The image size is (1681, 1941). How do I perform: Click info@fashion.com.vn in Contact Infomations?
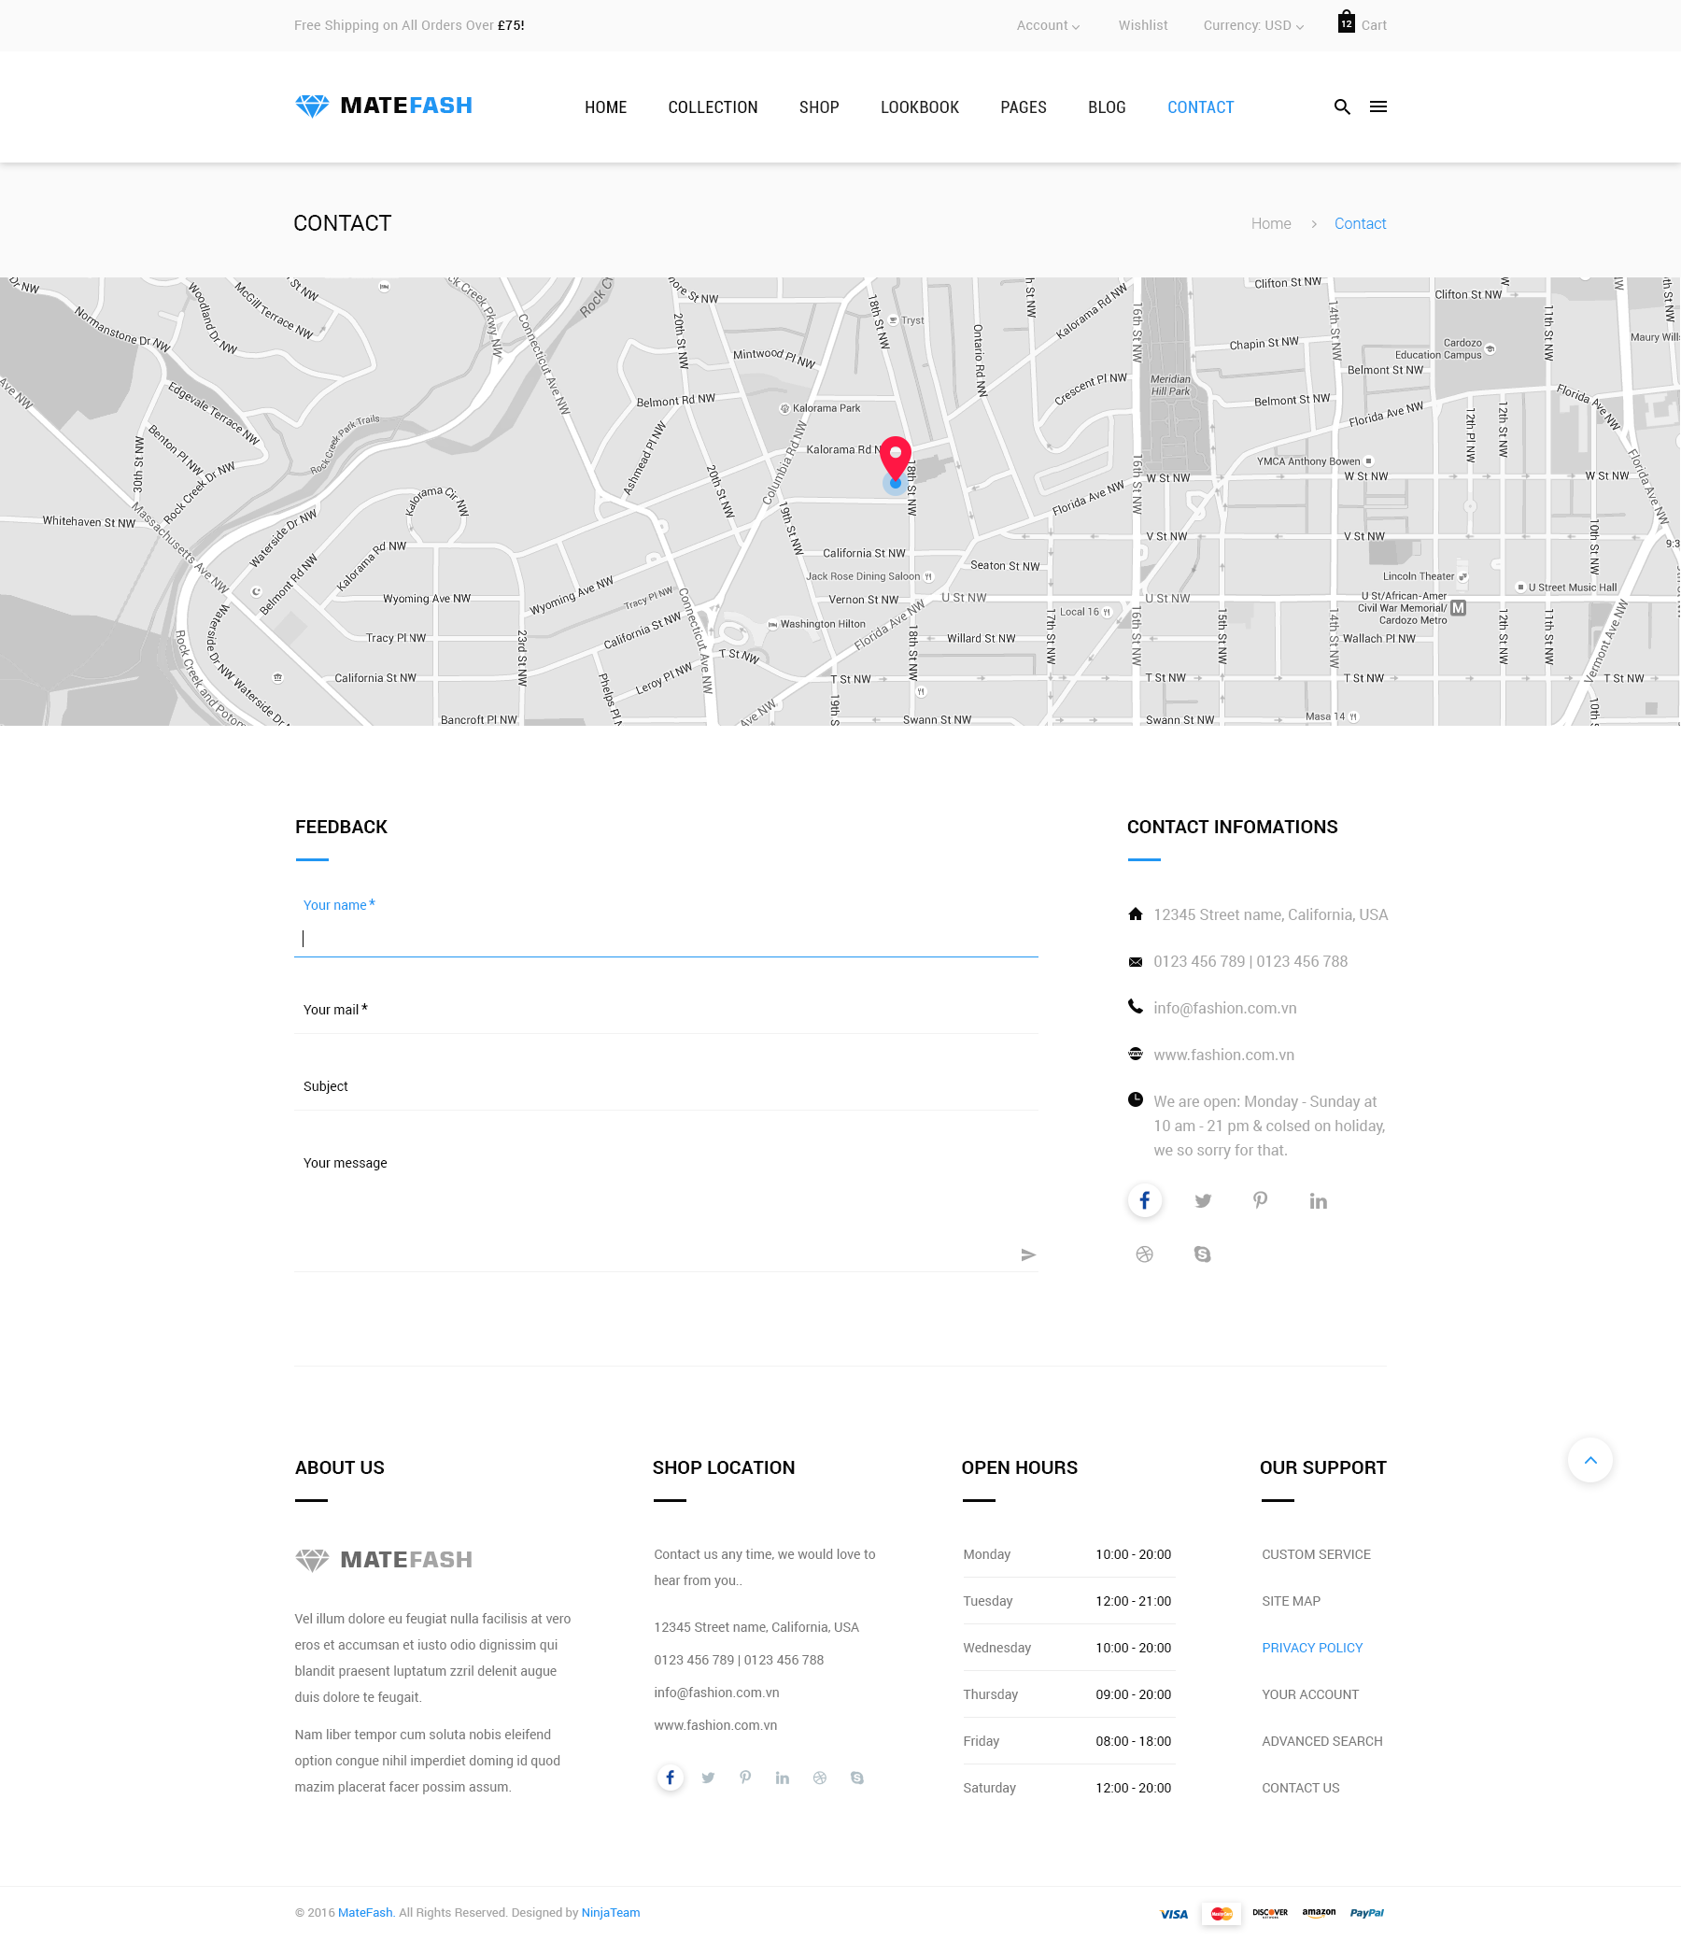coord(1225,1009)
